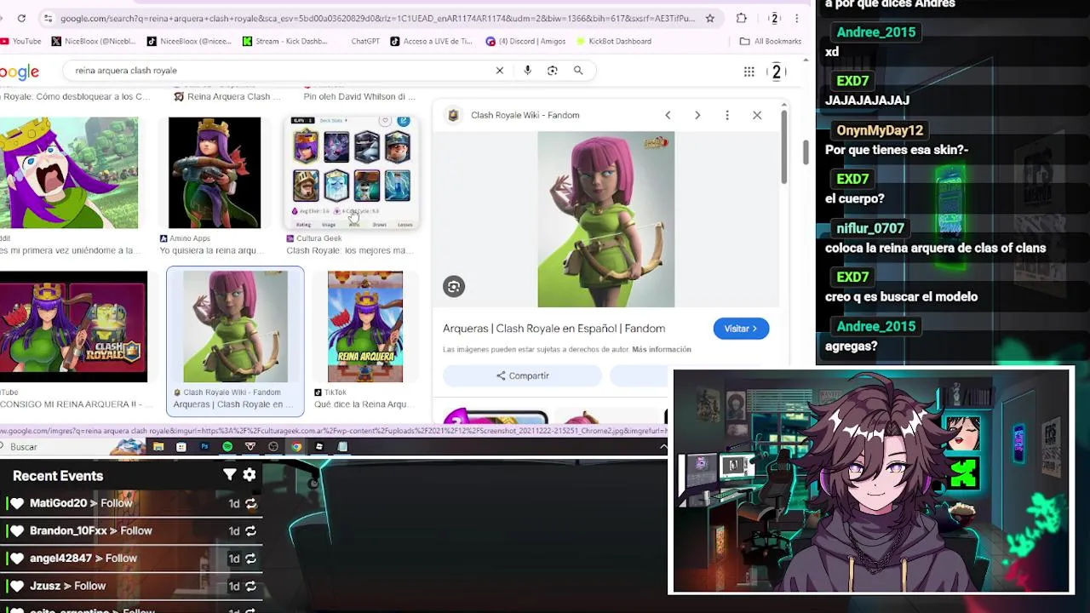Switch to Chrome in the taskbar
The height and width of the screenshot is (613, 1090).
click(296, 446)
